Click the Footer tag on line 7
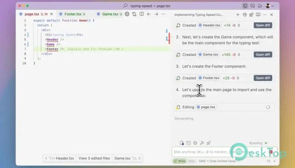Screen dimensions: 295x168 tap(52, 49)
